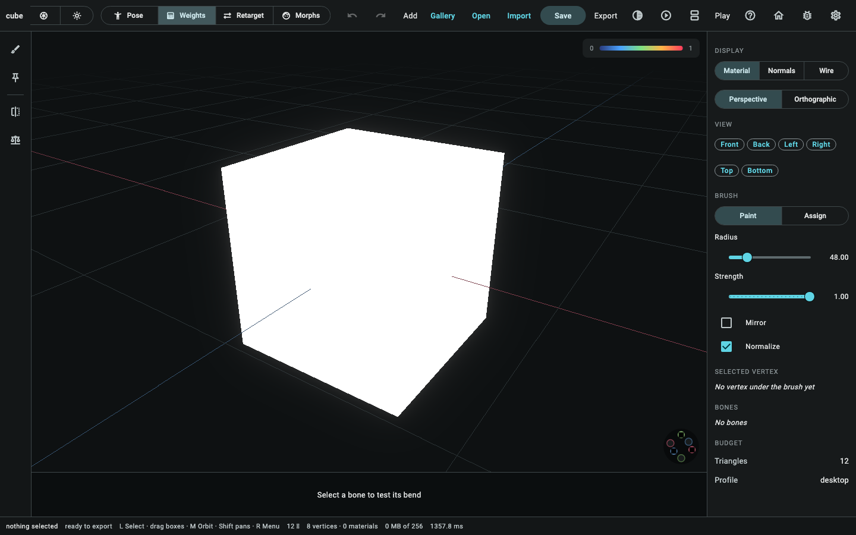Click the Radius slider handle
The image size is (856, 535).
pyautogui.click(x=747, y=257)
